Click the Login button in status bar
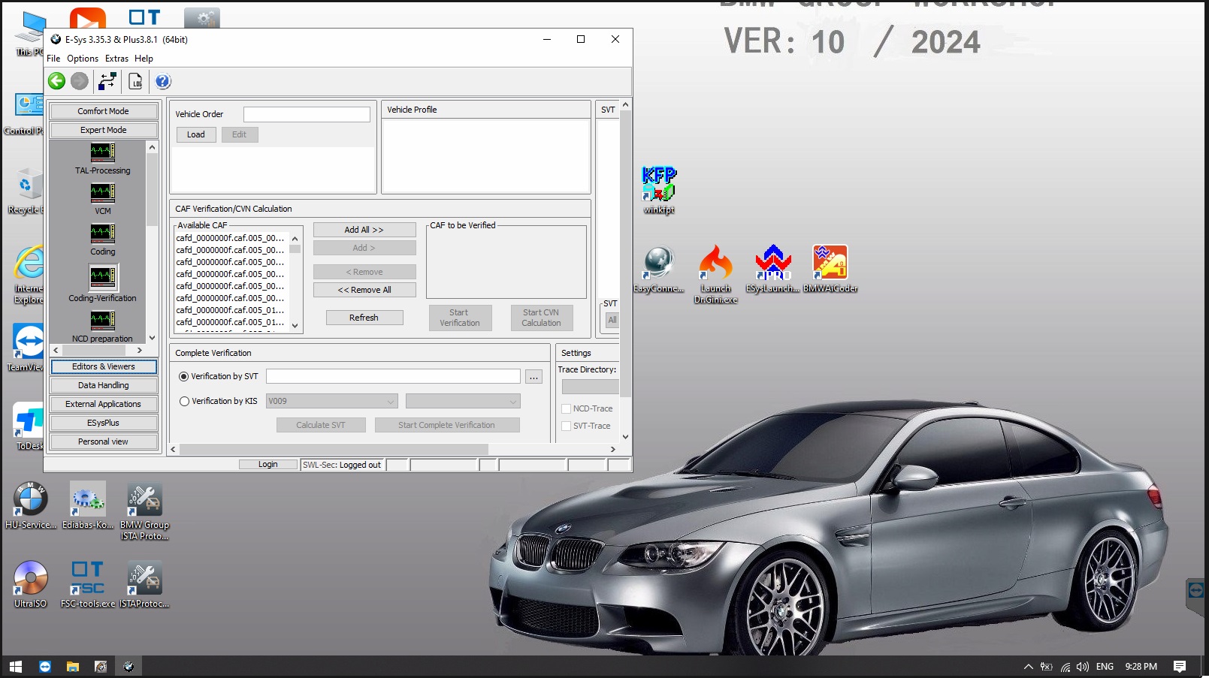Screen dimensions: 1209x678 pyautogui.click(x=268, y=465)
